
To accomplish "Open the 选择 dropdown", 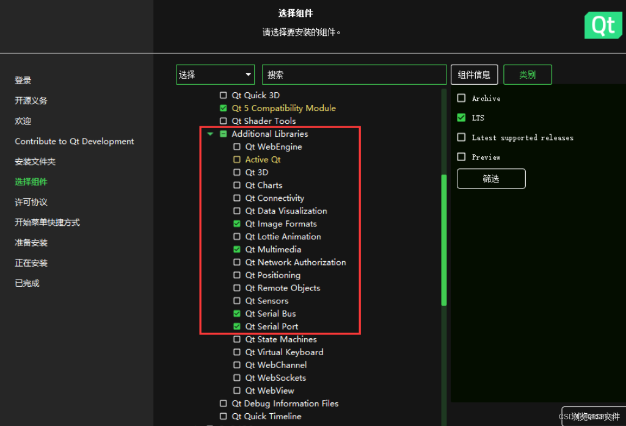I will (x=215, y=74).
